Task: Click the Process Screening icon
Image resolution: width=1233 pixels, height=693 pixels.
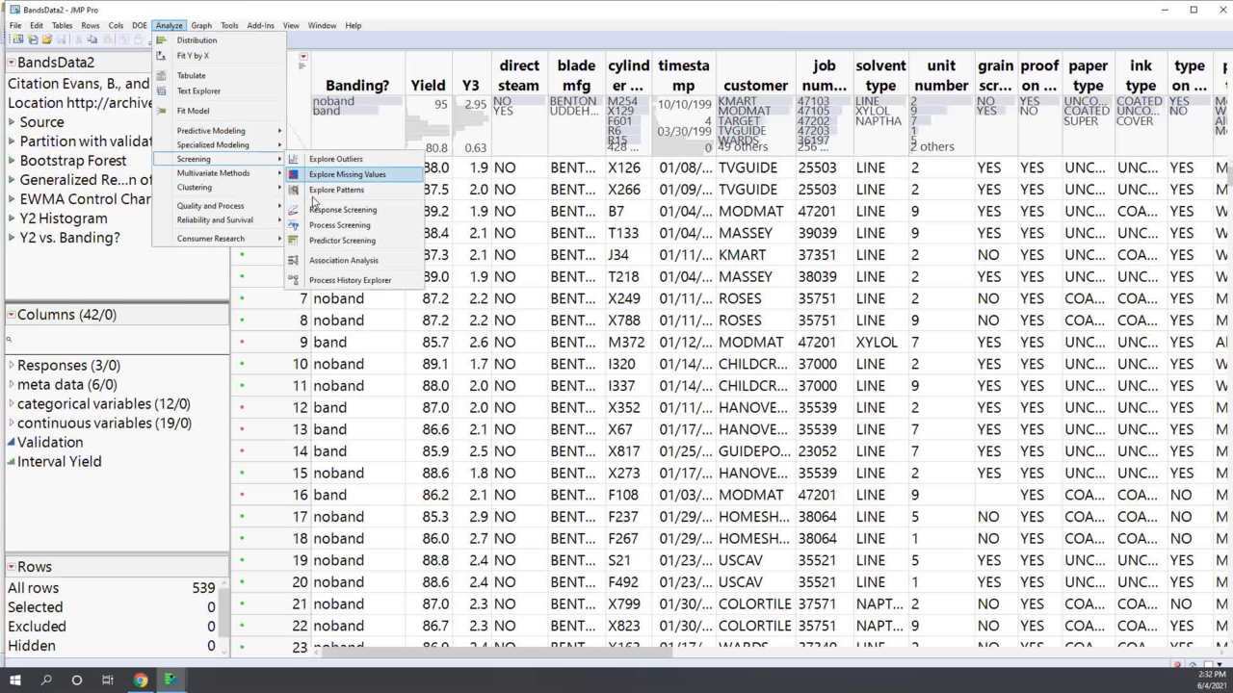Action: click(x=294, y=225)
